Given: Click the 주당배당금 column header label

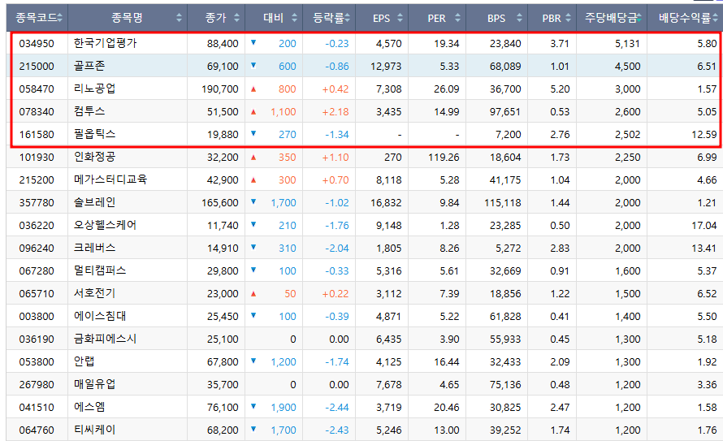Looking at the screenshot, I should pyautogui.click(x=610, y=18).
